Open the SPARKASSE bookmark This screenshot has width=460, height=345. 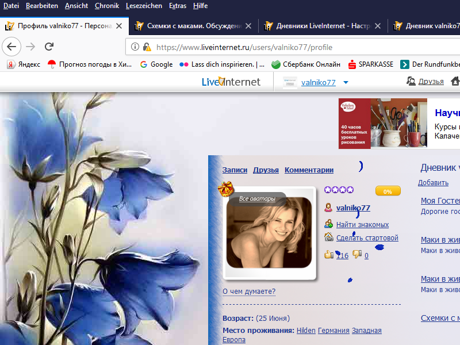coord(370,64)
